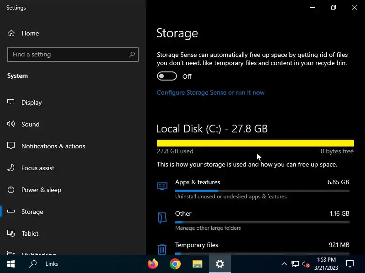This screenshot has height=273, width=365.
Task: Turn on the Storage Sense toggle
Action: [x=167, y=76]
